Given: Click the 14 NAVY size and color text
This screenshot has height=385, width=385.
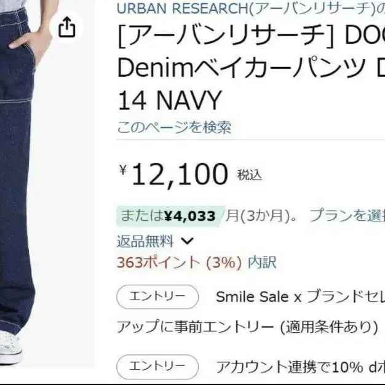Looking at the screenshot, I should (x=170, y=100).
